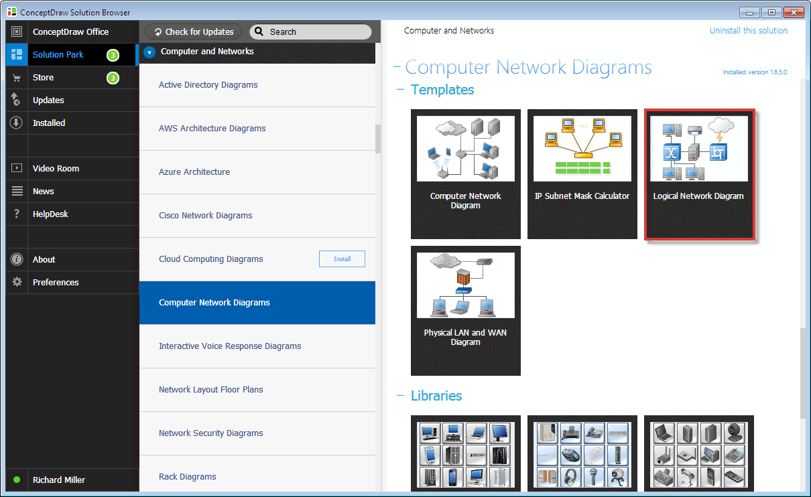
Task: Click the Check for Updates button
Action: (194, 31)
